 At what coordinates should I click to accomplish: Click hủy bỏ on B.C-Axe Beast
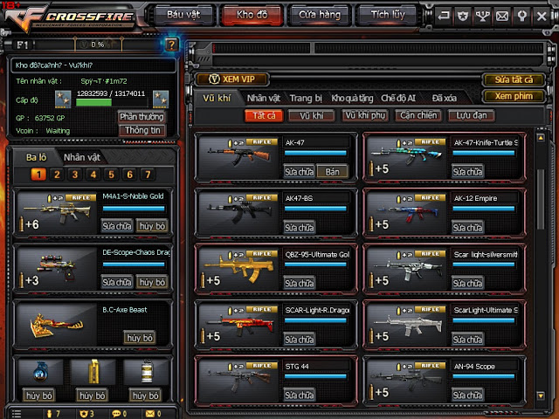[x=140, y=338]
